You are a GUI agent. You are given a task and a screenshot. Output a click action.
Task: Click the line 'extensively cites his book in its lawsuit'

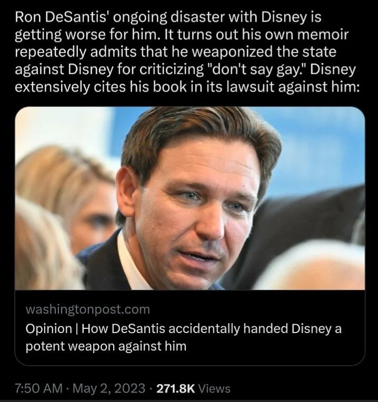tap(186, 87)
